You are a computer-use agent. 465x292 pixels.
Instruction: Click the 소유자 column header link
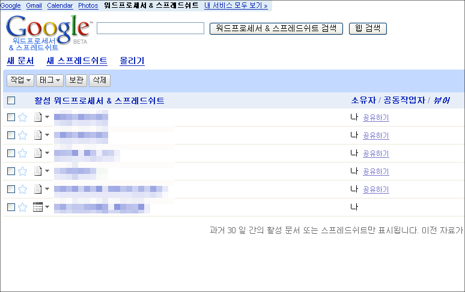363,101
